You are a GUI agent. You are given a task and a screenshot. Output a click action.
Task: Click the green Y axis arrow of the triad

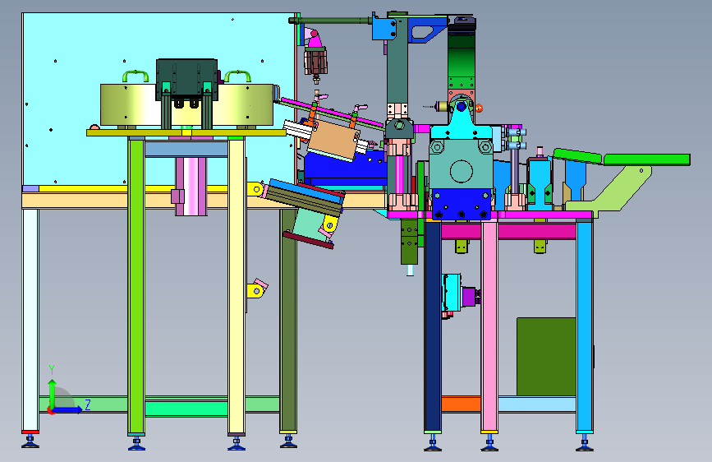tap(52, 393)
